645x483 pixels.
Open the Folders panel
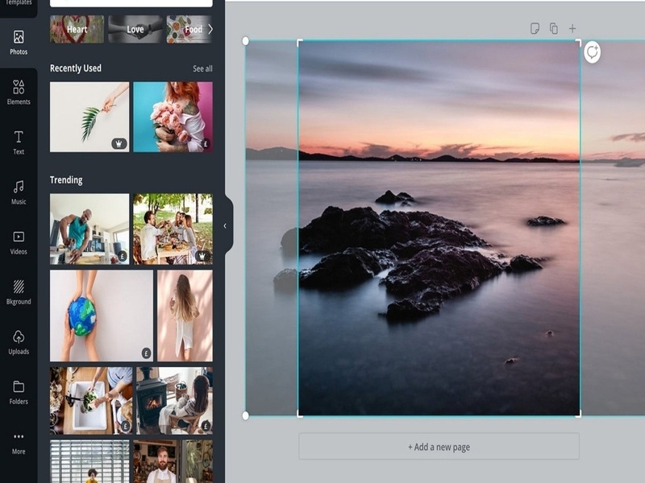click(19, 393)
